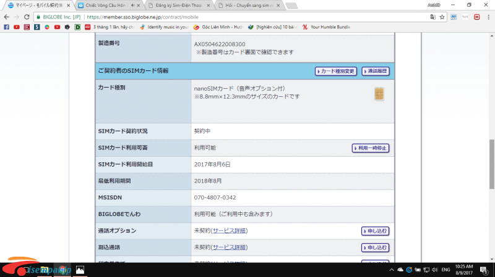
Task: Close the Hỏi - Chuyển sang sim tab
Action: [278, 6]
